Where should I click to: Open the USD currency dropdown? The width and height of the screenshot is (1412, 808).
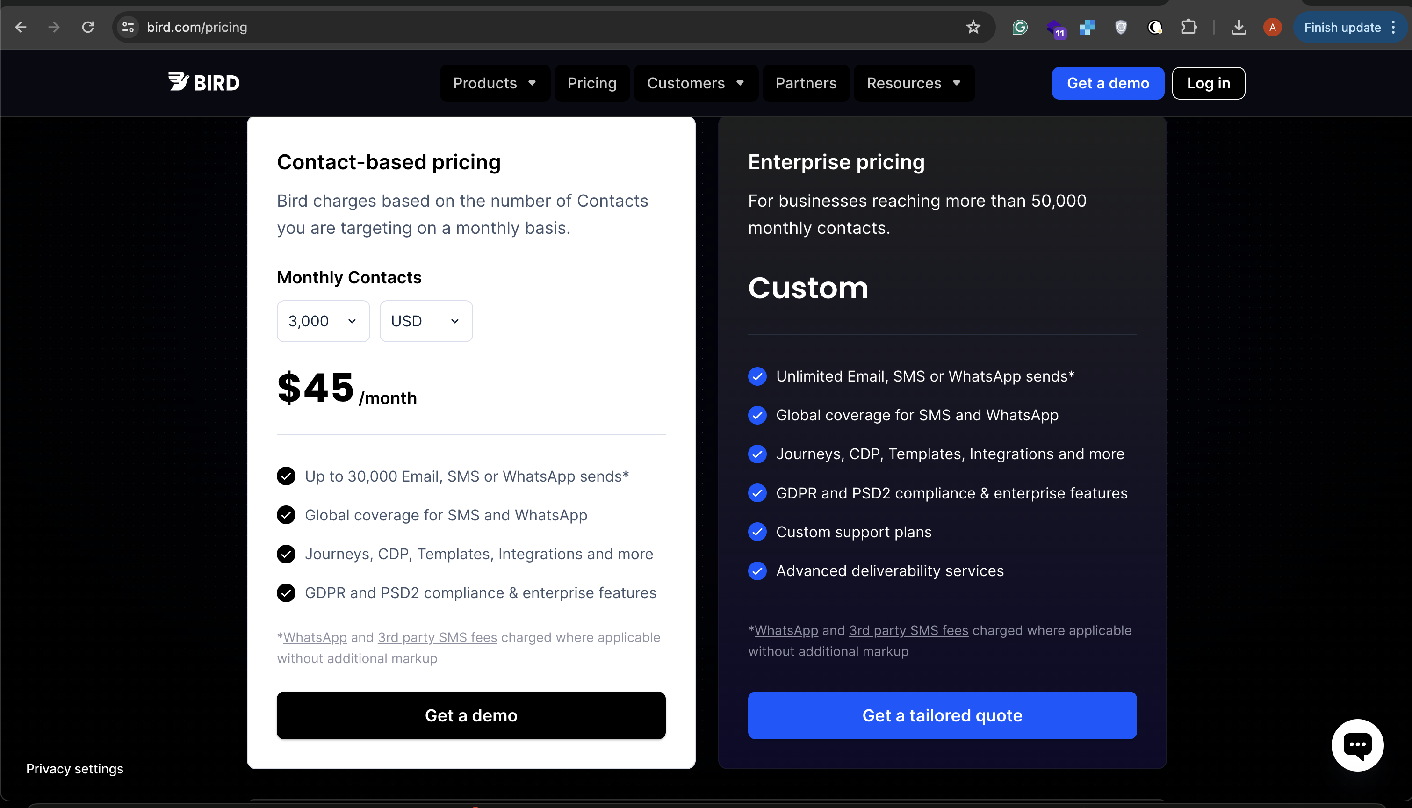425,321
